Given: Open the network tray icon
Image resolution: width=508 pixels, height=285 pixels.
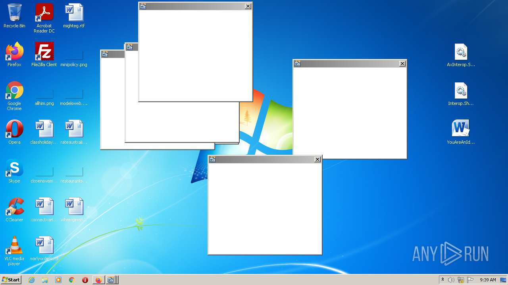Looking at the screenshot, I should (461, 280).
